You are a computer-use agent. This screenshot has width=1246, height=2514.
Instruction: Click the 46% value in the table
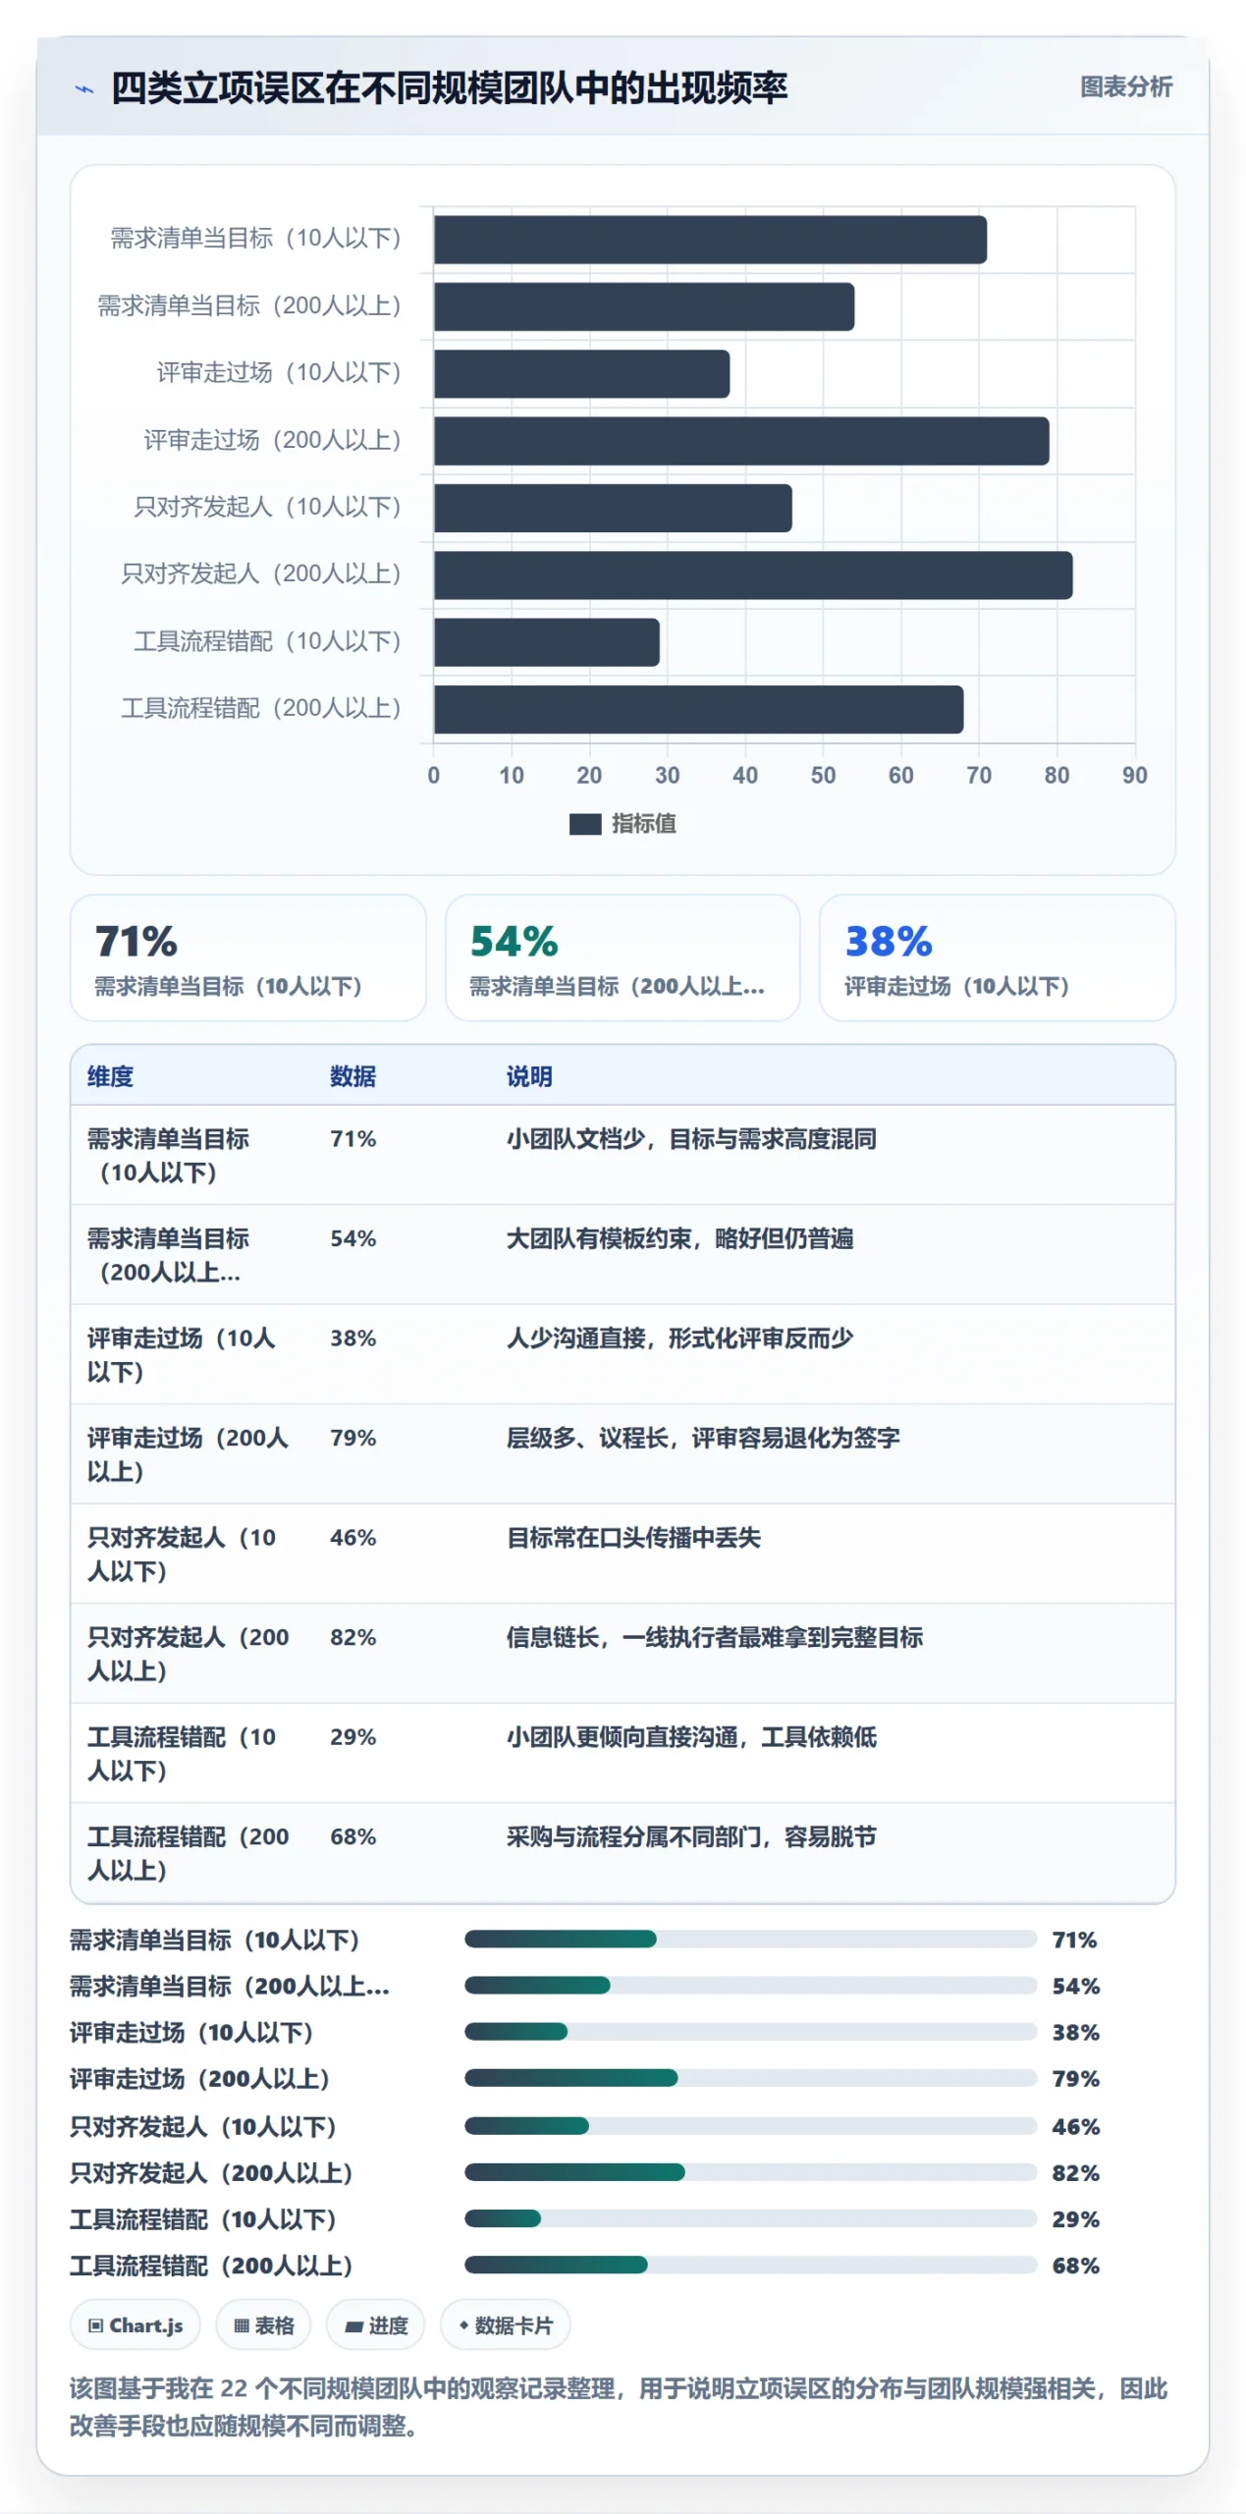tap(352, 1538)
